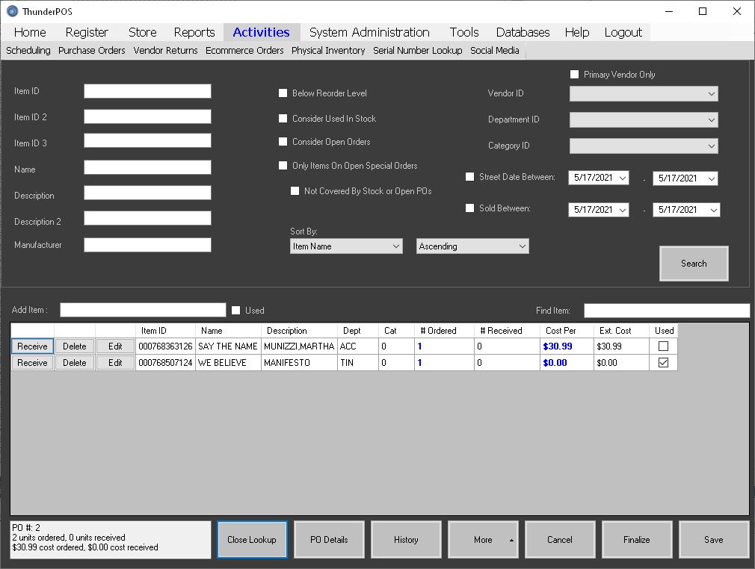Open the Vendor ID dropdown
The image size is (755, 569).
644,94
